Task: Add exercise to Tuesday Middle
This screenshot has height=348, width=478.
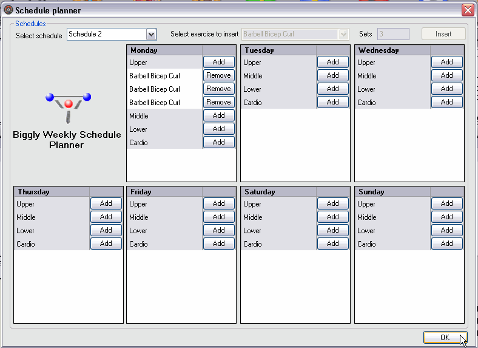Action: tap(332, 75)
